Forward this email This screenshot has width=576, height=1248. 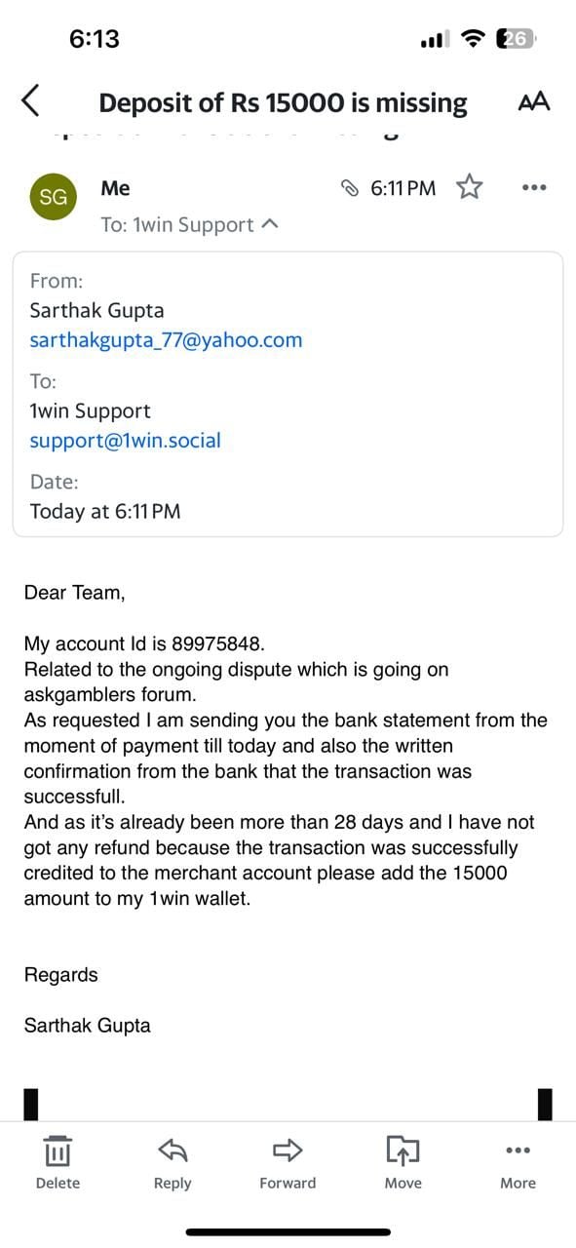click(x=288, y=1163)
